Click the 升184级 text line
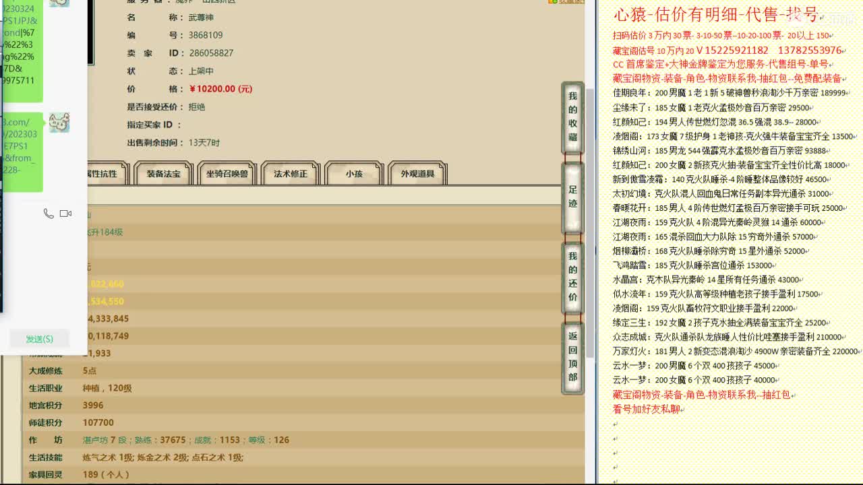Screen dimensions: 863x485 (106, 232)
